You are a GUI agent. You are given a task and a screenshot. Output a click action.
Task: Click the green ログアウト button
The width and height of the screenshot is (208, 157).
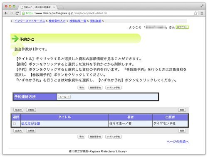(x=182, y=27)
